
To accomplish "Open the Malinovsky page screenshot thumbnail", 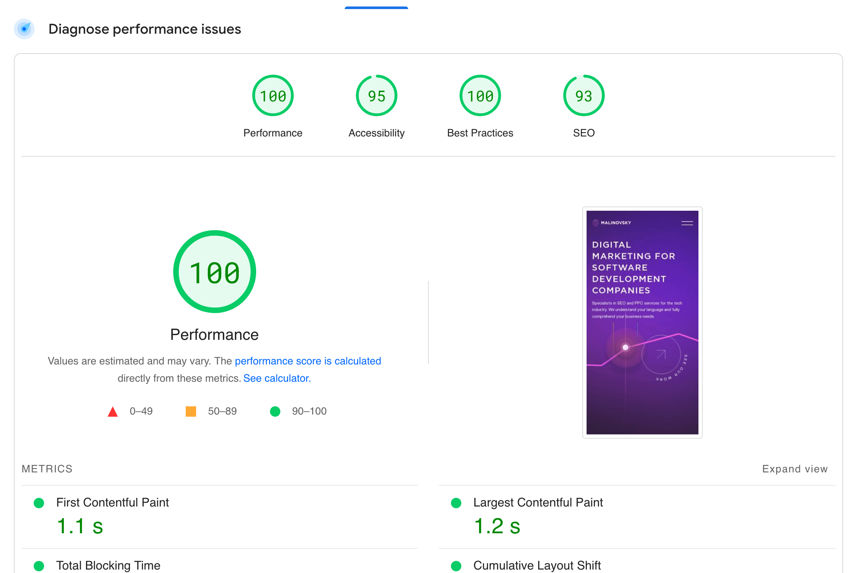I will pyautogui.click(x=642, y=323).
